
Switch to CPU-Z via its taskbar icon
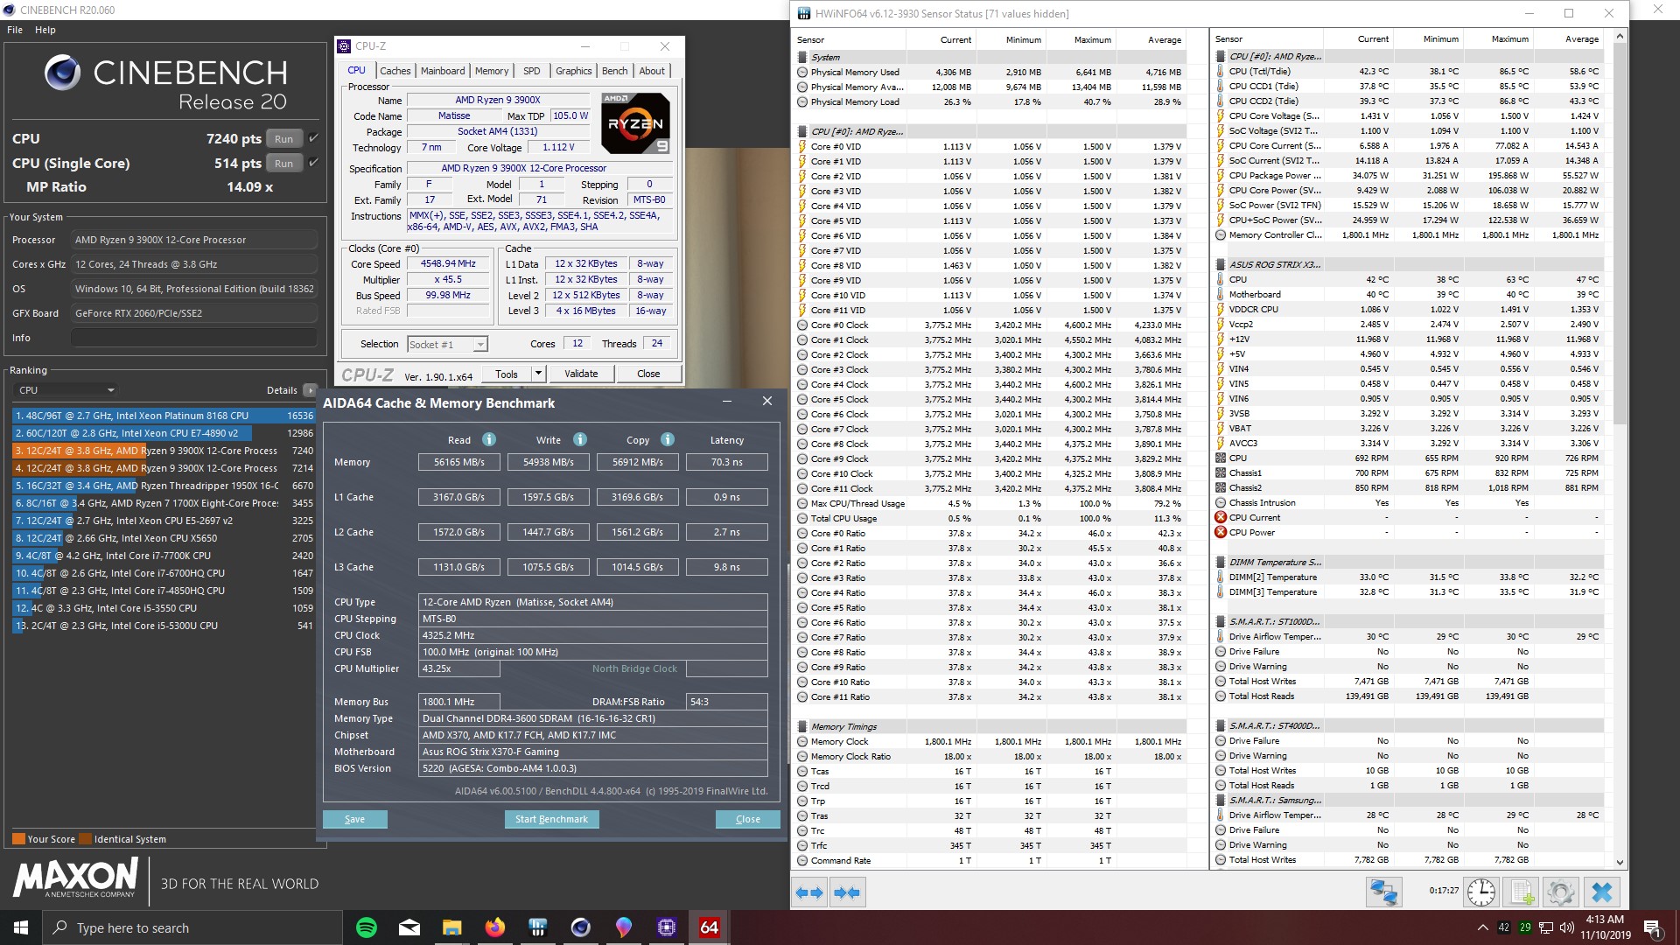tap(666, 927)
